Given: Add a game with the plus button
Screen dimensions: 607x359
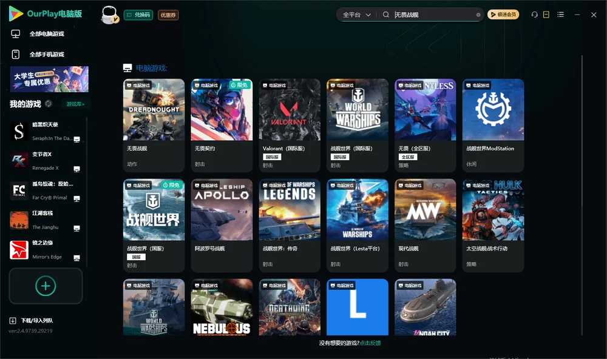Looking at the screenshot, I should 46,286.
